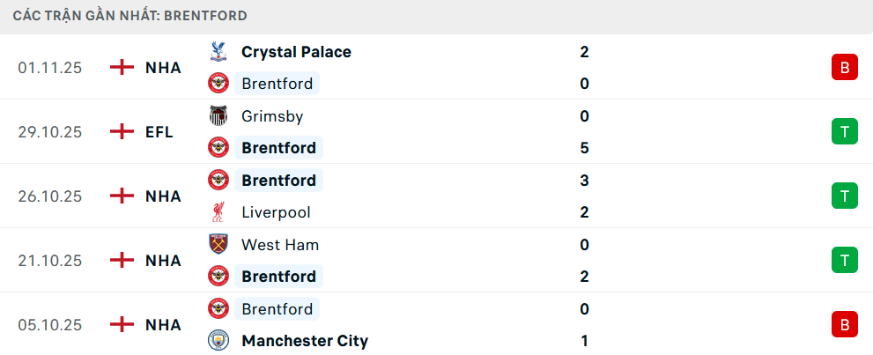Viewport: 873px width, 355px height.
Task: Click green T badge for West Ham match
Action: pyautogui.click(x=844, y=260)
